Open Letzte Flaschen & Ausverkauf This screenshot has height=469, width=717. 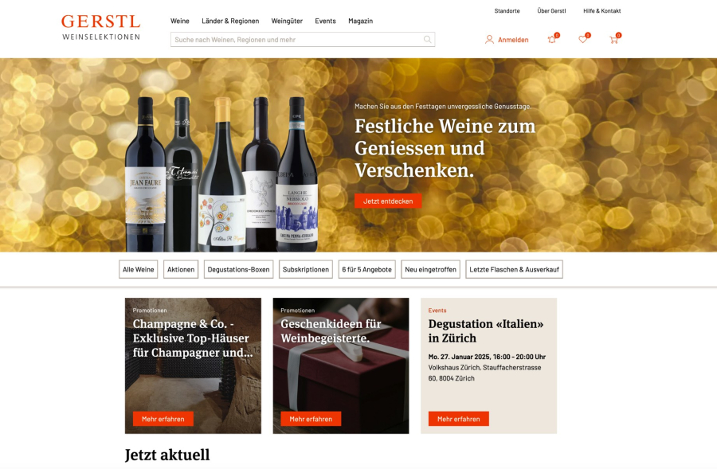point(514,269)
